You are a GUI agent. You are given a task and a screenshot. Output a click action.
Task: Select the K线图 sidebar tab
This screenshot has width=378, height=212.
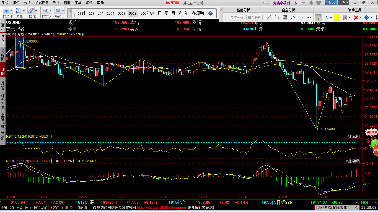[x=3, y=70]
